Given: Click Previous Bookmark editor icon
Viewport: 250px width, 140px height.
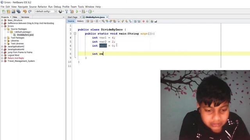Looking at the screenshot, I should [123, 21].
